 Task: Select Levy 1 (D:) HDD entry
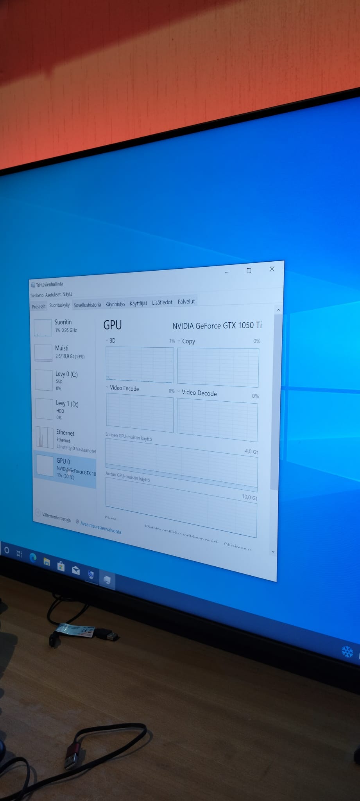(64, 409)
